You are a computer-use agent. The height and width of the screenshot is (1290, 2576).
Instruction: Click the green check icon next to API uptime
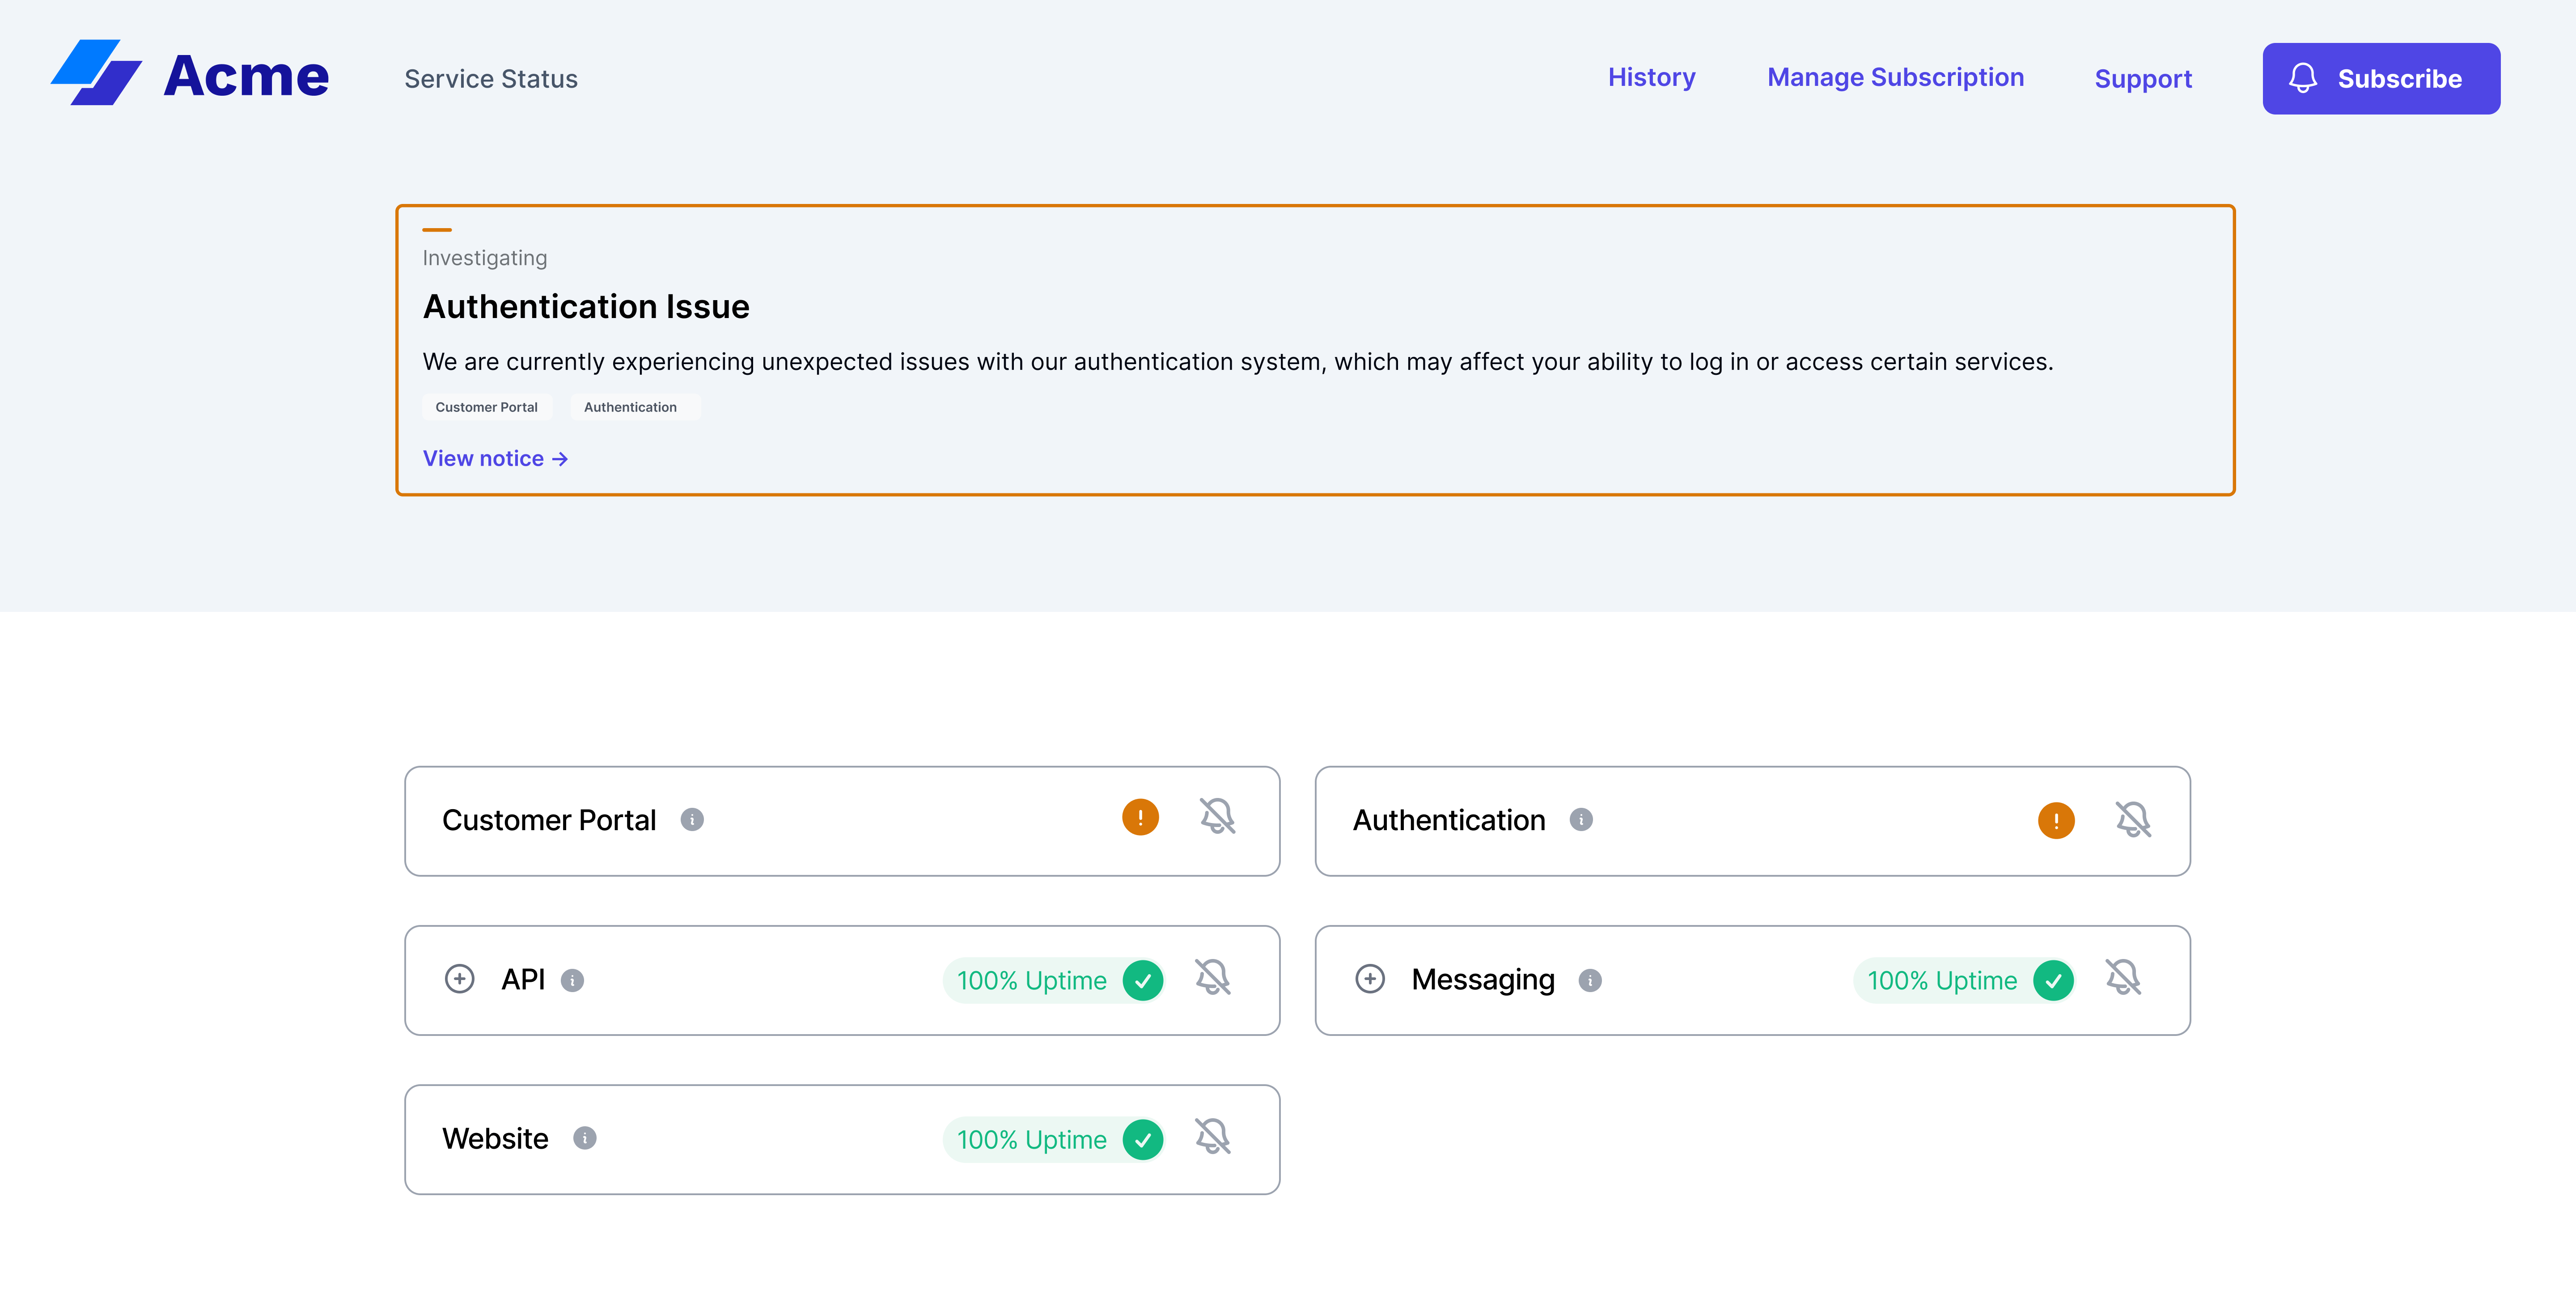[x=1144, y=980]
